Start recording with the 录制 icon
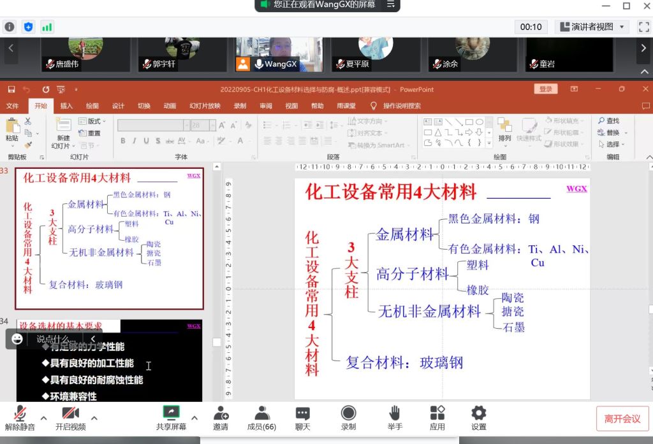 click(348, 418)
